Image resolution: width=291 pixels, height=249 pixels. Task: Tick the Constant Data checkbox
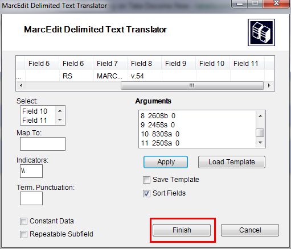pyautogui.click(x=23, y=221)
